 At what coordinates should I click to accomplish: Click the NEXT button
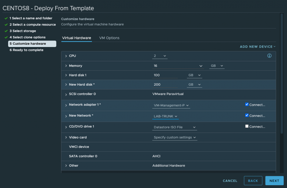(274, 181)
